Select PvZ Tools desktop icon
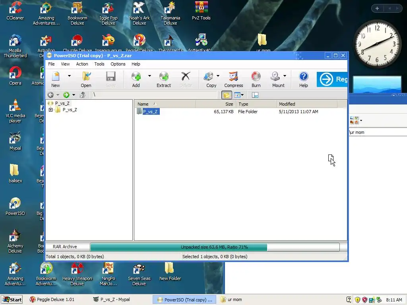 click(201, 11)
